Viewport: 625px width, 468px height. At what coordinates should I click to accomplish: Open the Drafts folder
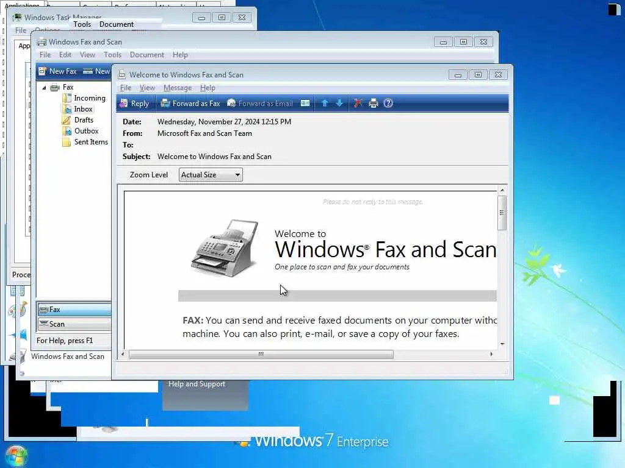click(84, 120)
